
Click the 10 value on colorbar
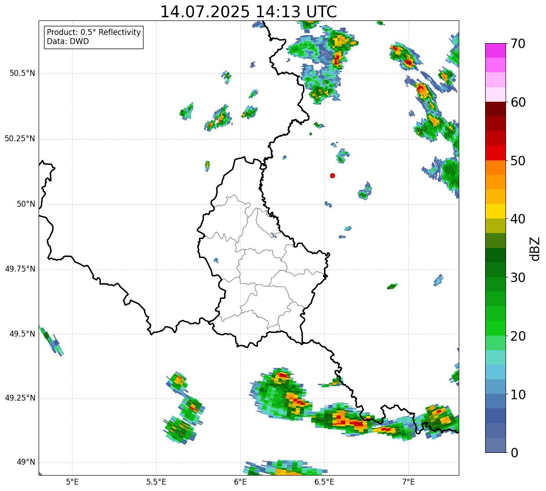(518, 395)
